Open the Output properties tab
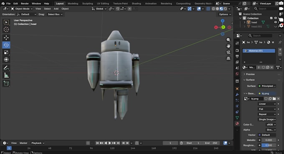The image size is (284, 154). pyautogui.click(x=237, y=56)
